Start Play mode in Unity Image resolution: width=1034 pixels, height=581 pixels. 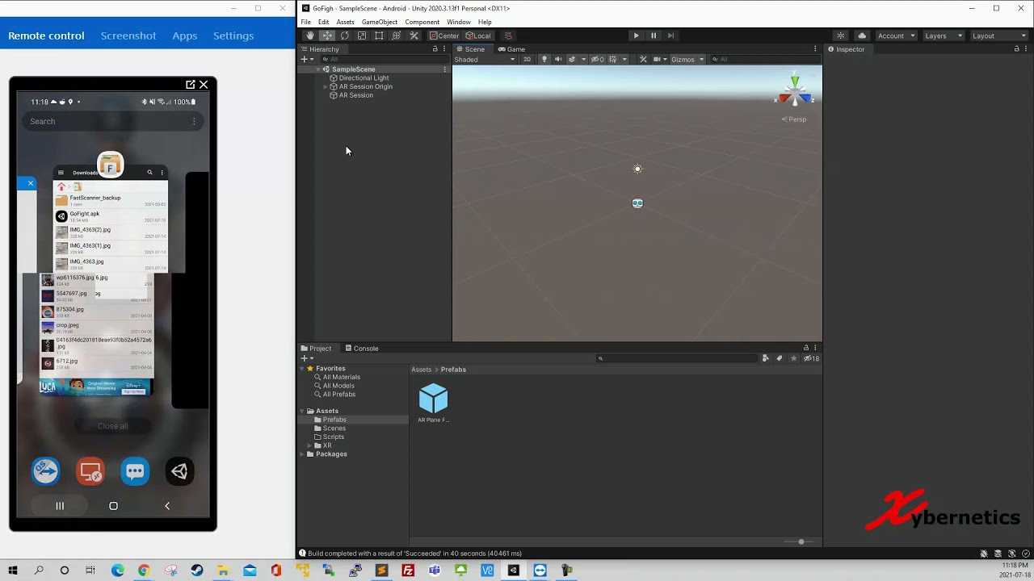636,36
